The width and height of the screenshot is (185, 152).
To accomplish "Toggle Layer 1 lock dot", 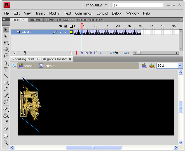I will [x=66, y=32].
